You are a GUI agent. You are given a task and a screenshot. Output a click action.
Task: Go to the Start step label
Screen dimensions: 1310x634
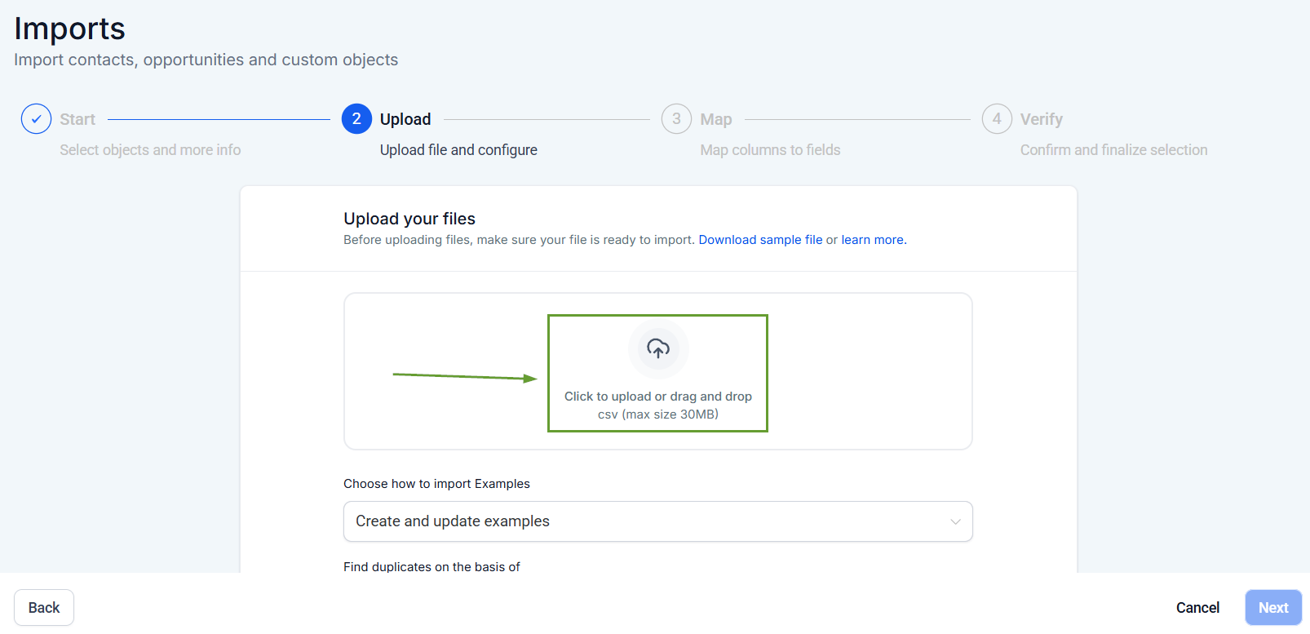(77, 120)
